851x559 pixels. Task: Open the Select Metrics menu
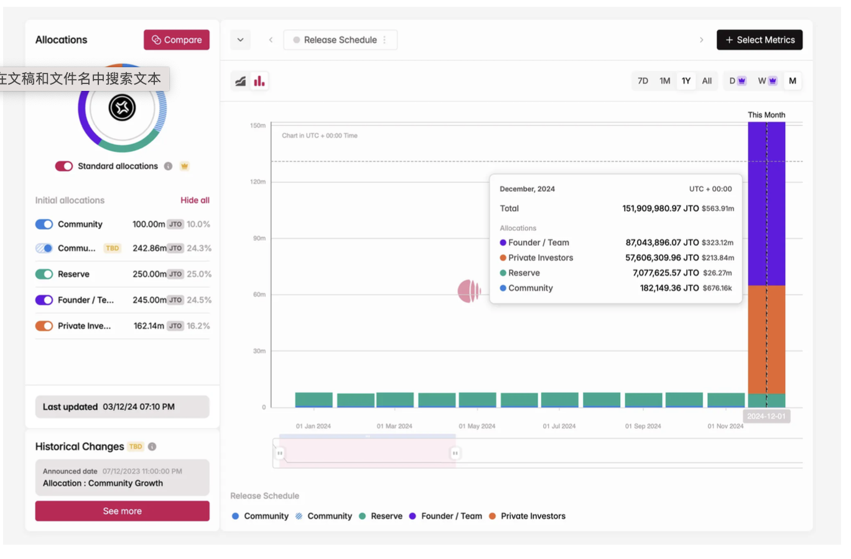pyautogui.click(x=759, y=40)
